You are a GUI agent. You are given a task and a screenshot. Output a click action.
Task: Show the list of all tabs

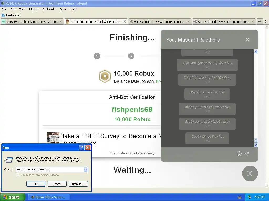coord(266,21)
